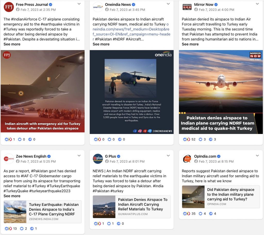
Task: Click reactions icon on Zee News post
Action: (x=8, y=229)
